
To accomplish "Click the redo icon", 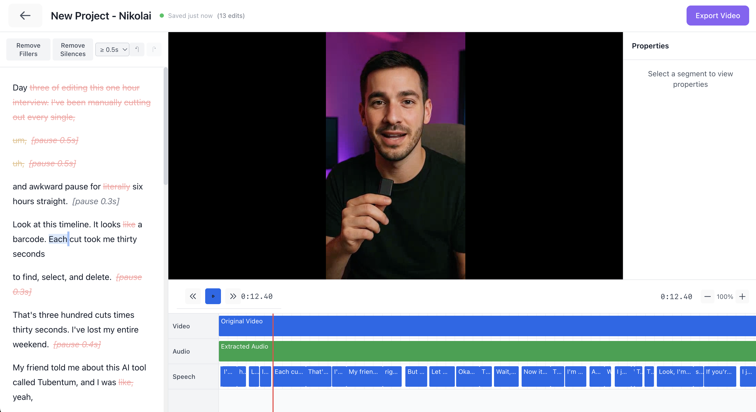I will [154, 49].
